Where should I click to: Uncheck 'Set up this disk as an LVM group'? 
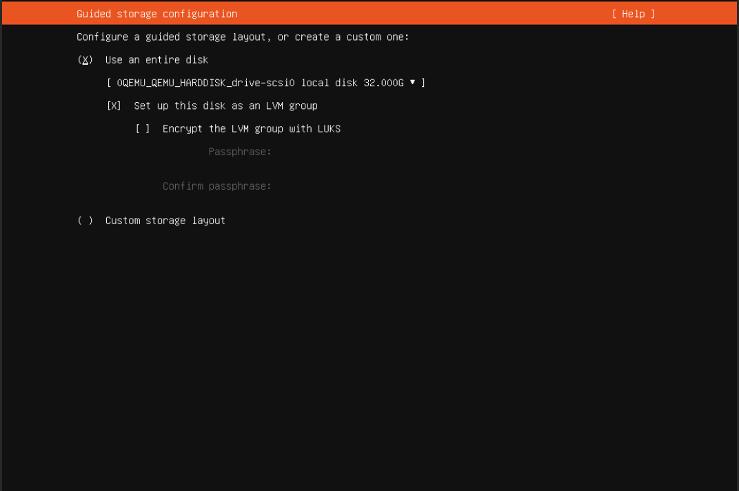coord(114,106)
